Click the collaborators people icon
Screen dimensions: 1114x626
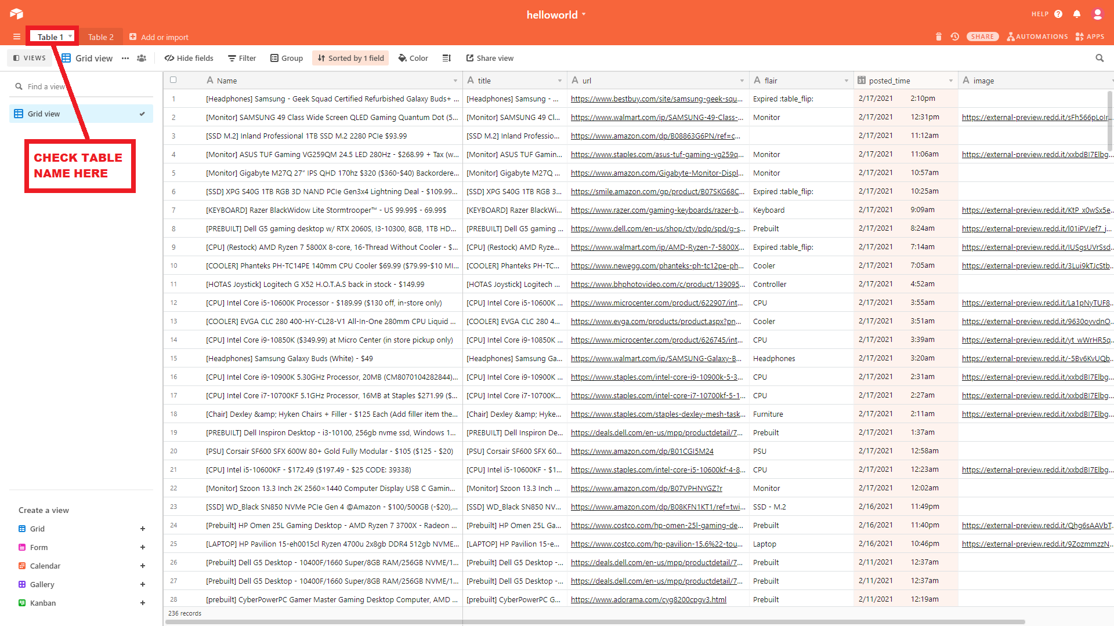pos(142,58)
